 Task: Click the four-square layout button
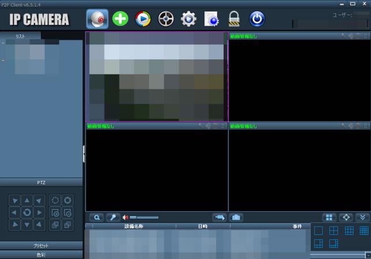329,217
